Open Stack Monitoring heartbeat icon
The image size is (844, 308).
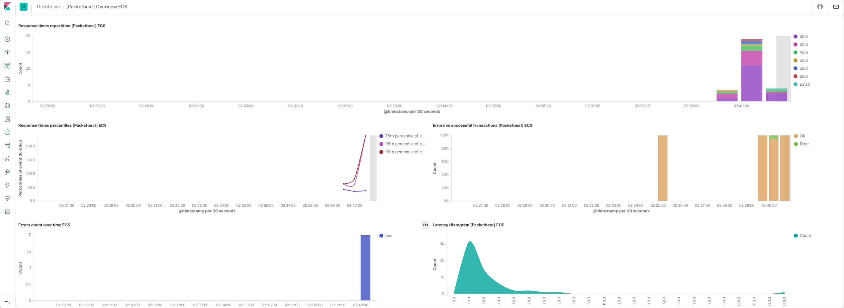(7, 198)
